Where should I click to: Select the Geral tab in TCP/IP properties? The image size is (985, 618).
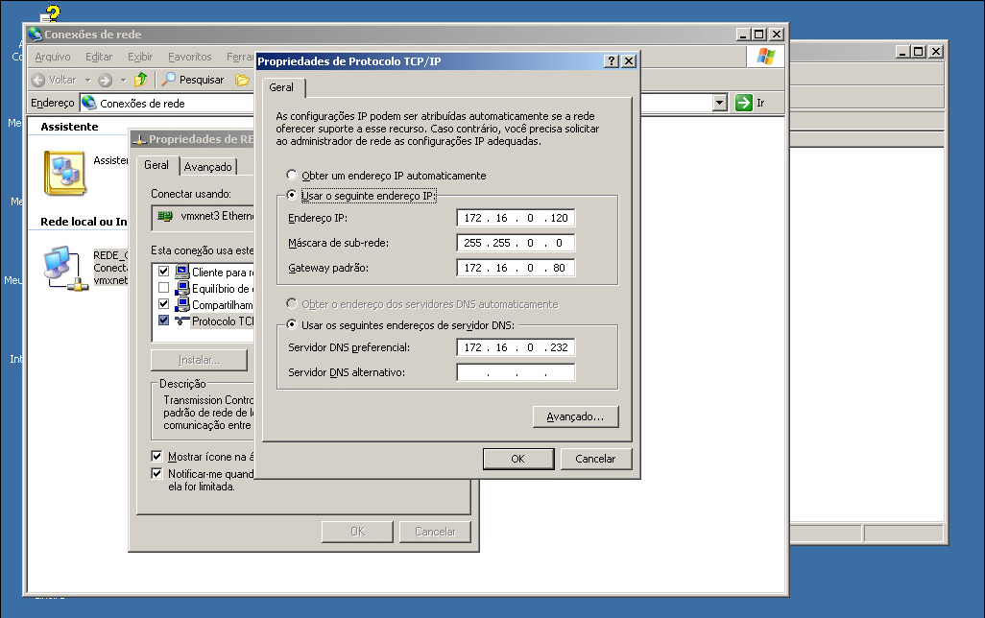280,87
